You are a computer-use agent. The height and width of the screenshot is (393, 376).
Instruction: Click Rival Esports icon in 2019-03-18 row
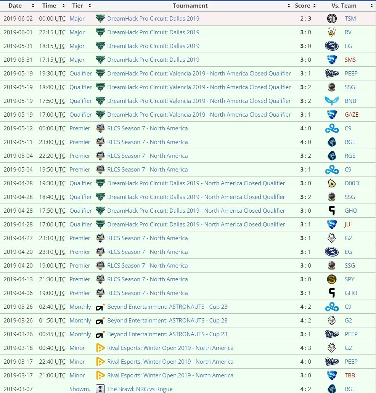tap(100, 348)
